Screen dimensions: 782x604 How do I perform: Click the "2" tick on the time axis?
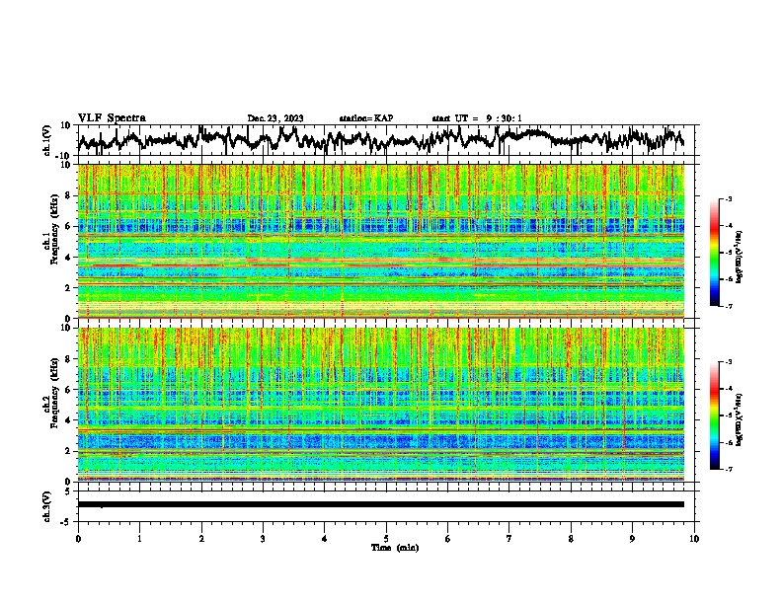[201, 539]
